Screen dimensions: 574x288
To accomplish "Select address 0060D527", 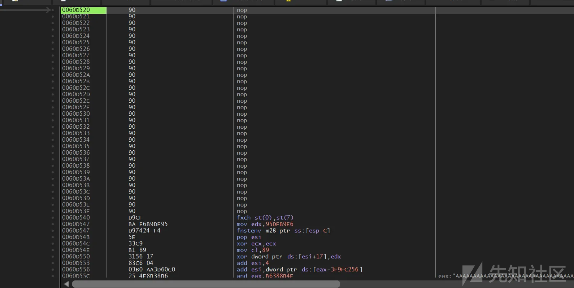I will [76, 56].
